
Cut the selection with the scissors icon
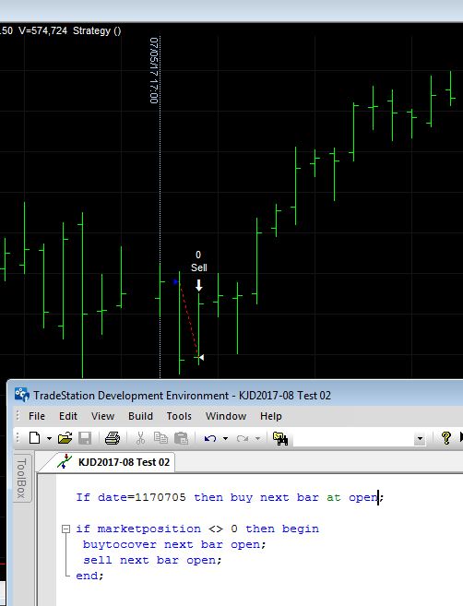point(140,438)
